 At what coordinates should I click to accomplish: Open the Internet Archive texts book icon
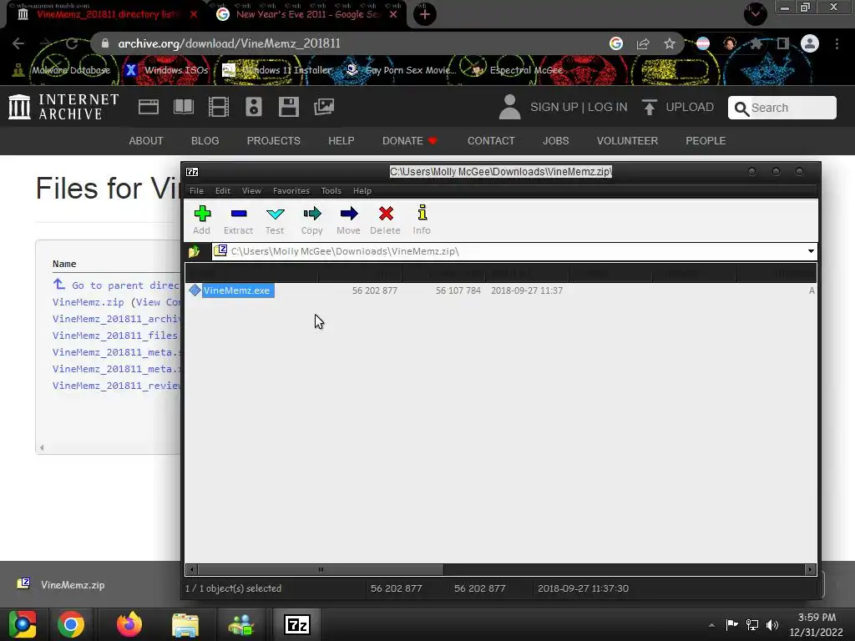click(183, 107)
